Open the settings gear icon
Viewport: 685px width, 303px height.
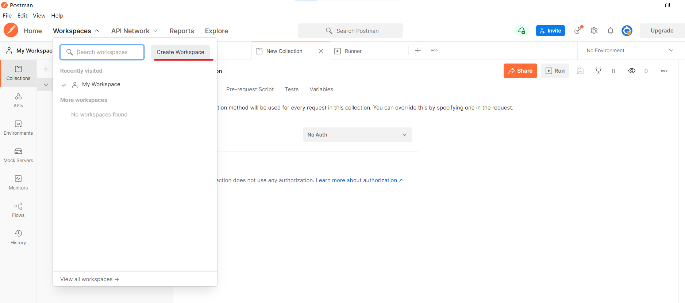(x=594, y=31)
